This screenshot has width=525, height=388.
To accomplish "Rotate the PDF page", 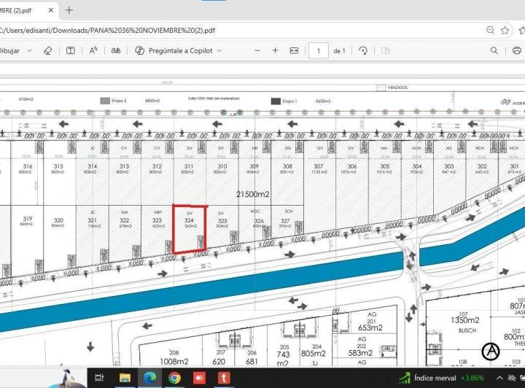I will pyautogui.click(x=363, y=51).
